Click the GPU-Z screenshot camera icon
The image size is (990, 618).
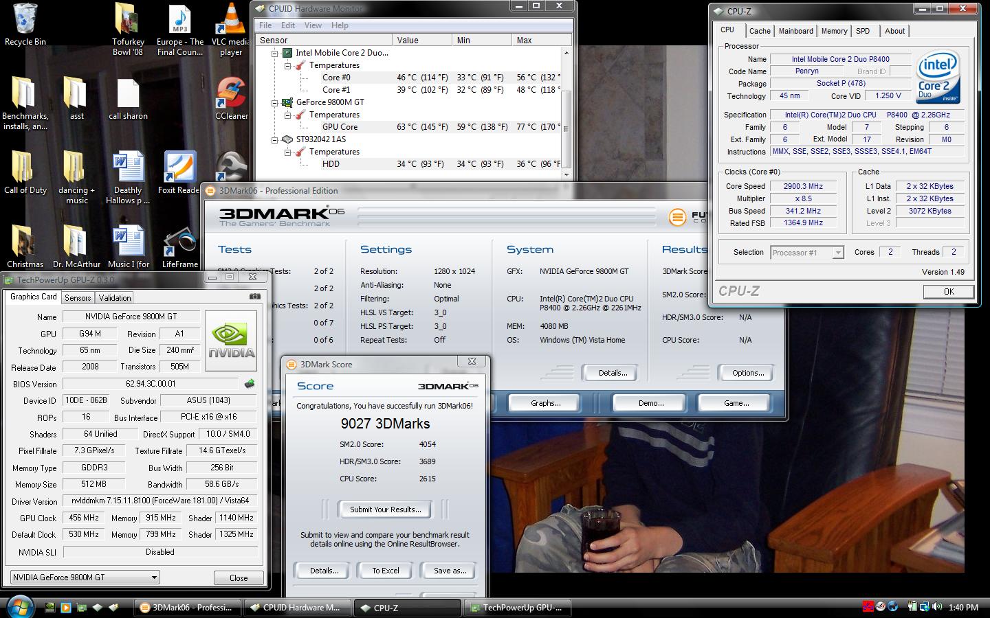254,297
